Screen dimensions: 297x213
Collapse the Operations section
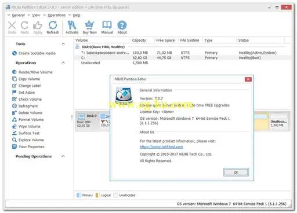click(63, 63)
